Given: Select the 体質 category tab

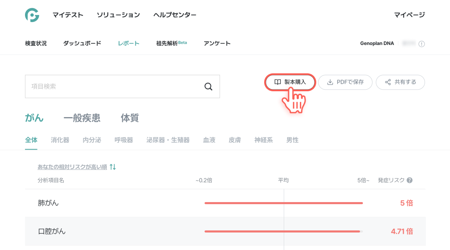Looking at the screenshot, I should [x=130, y=118].
